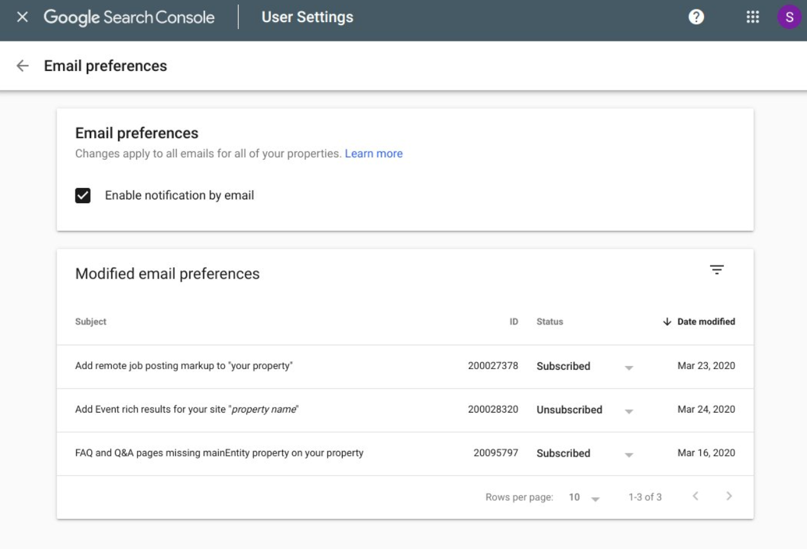Select the User Settings header item

(307, 16)
